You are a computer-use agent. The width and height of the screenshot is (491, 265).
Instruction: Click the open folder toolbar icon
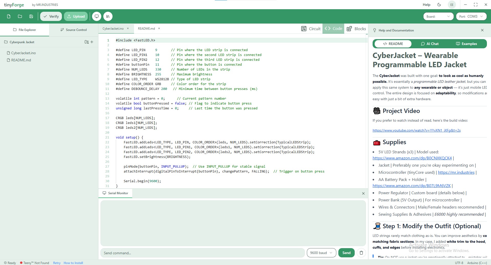tap(20, 16)
